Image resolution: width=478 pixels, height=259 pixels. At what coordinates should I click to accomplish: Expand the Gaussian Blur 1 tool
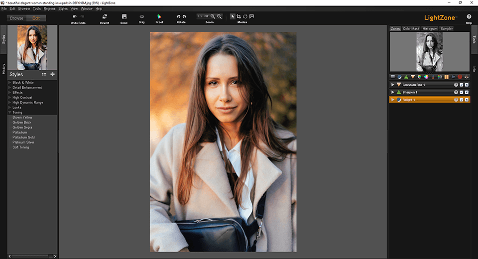pos(393,85)
